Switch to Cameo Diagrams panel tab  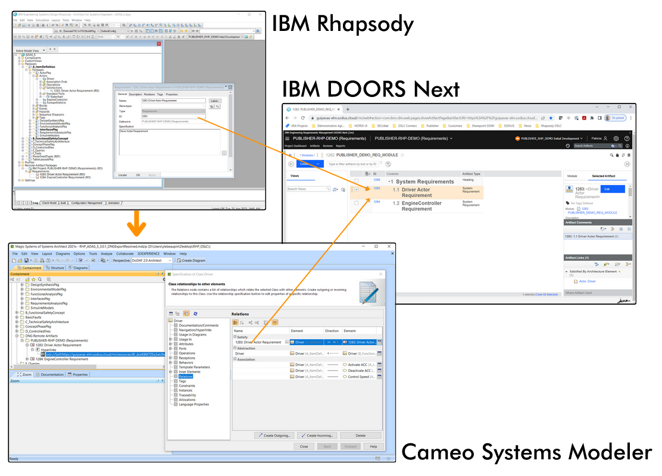(x=78, y=268)
